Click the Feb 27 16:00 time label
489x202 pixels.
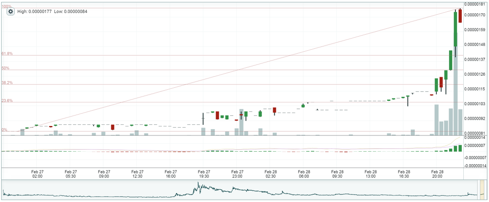click(x=171, y=174)
